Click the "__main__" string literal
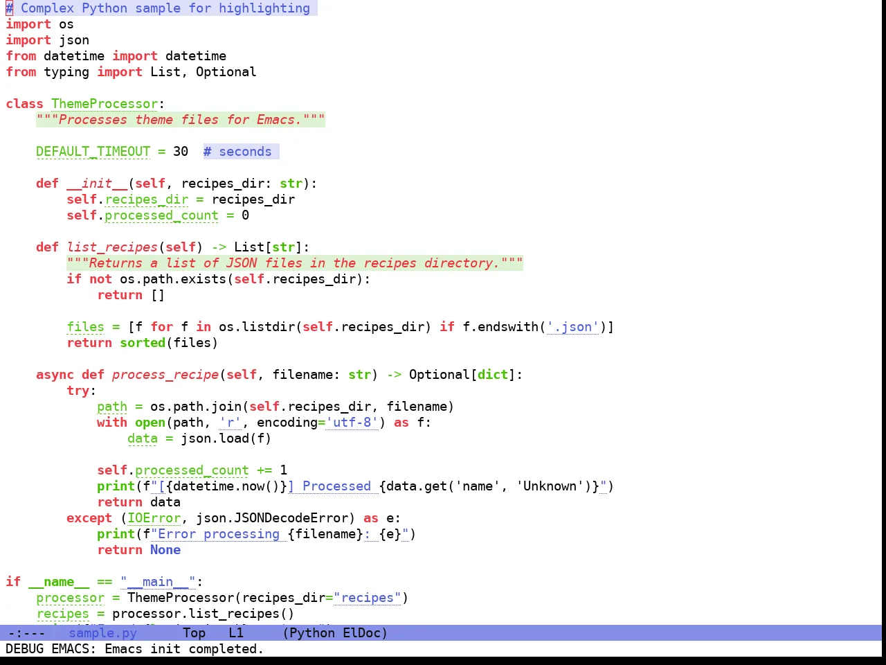The image size is (886, 665). pyautogui.click(x=158, y=582)
